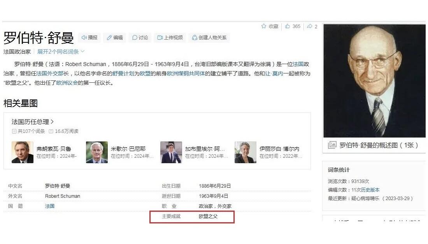Click the 播报 speaker button
The image size is (428, 244).
tap(89, 38)
